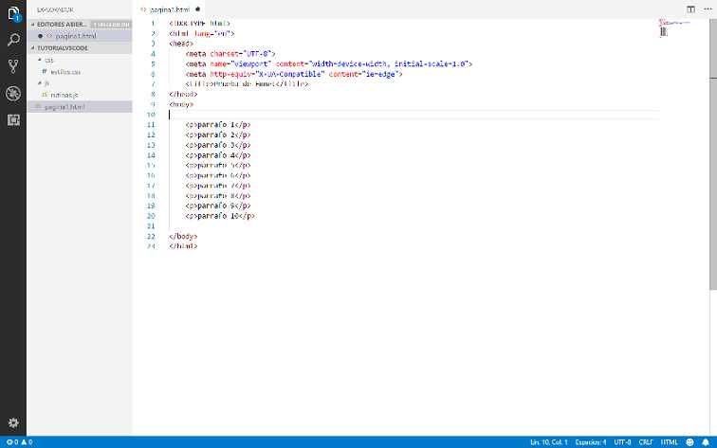Click the <head> tag on line 3
Screen dimensions: 717x448
click(x=181, y=44)
